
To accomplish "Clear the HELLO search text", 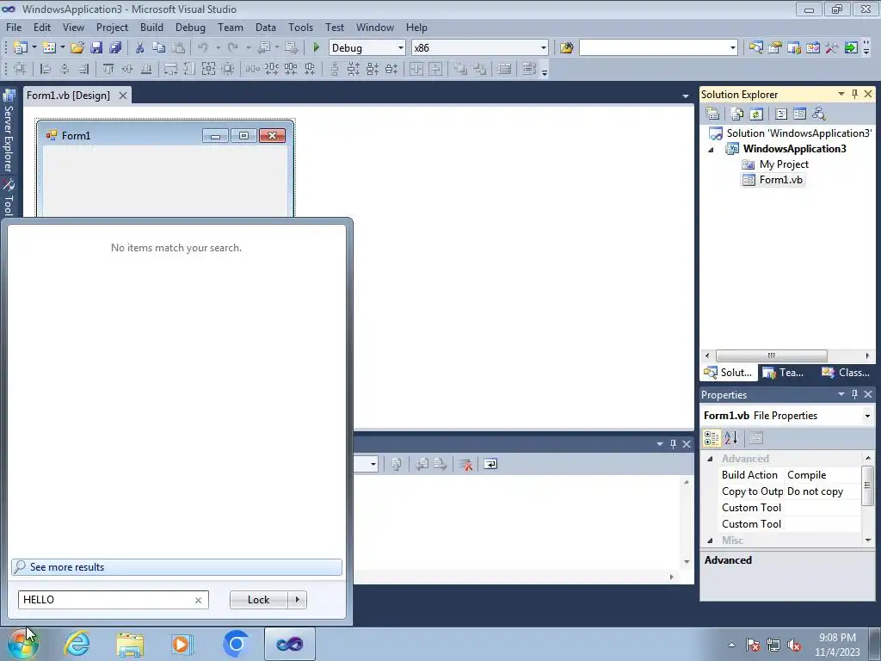I will click(198, 600).
